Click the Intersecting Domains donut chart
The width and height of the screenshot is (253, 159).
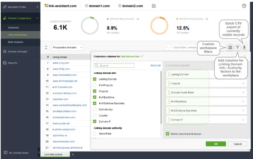pyautogui.click(x=90, y=25)
